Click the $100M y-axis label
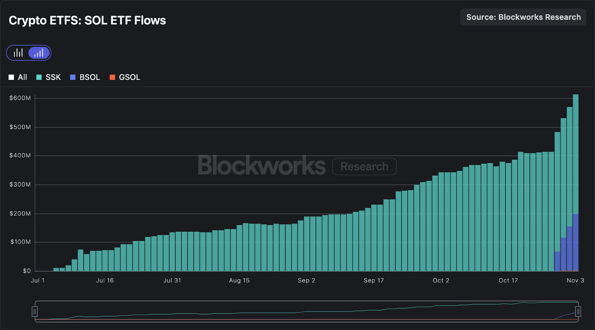595x330 pixels. (x=20, y=242)
